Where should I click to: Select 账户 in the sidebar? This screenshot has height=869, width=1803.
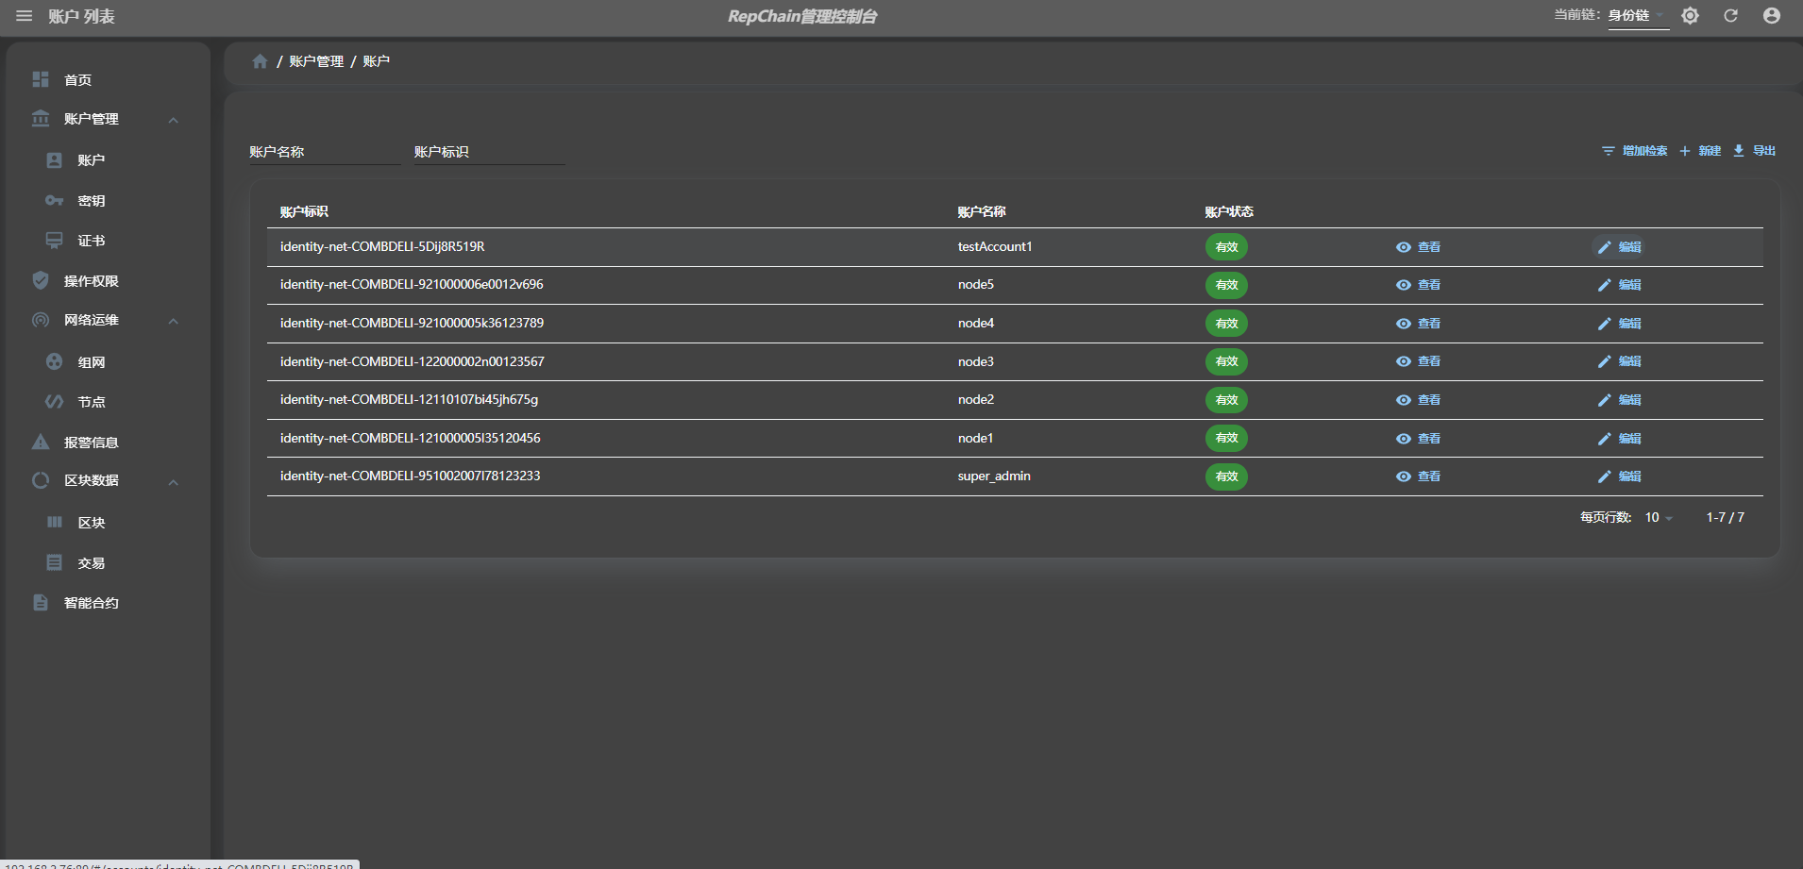pos(91,160)
